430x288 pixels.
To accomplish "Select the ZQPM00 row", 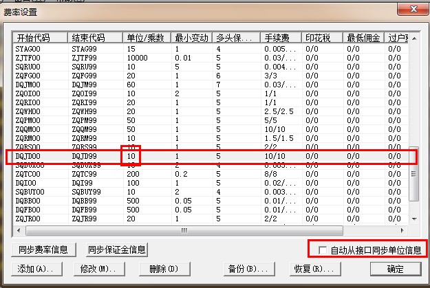I will click(x=211, y=120).
